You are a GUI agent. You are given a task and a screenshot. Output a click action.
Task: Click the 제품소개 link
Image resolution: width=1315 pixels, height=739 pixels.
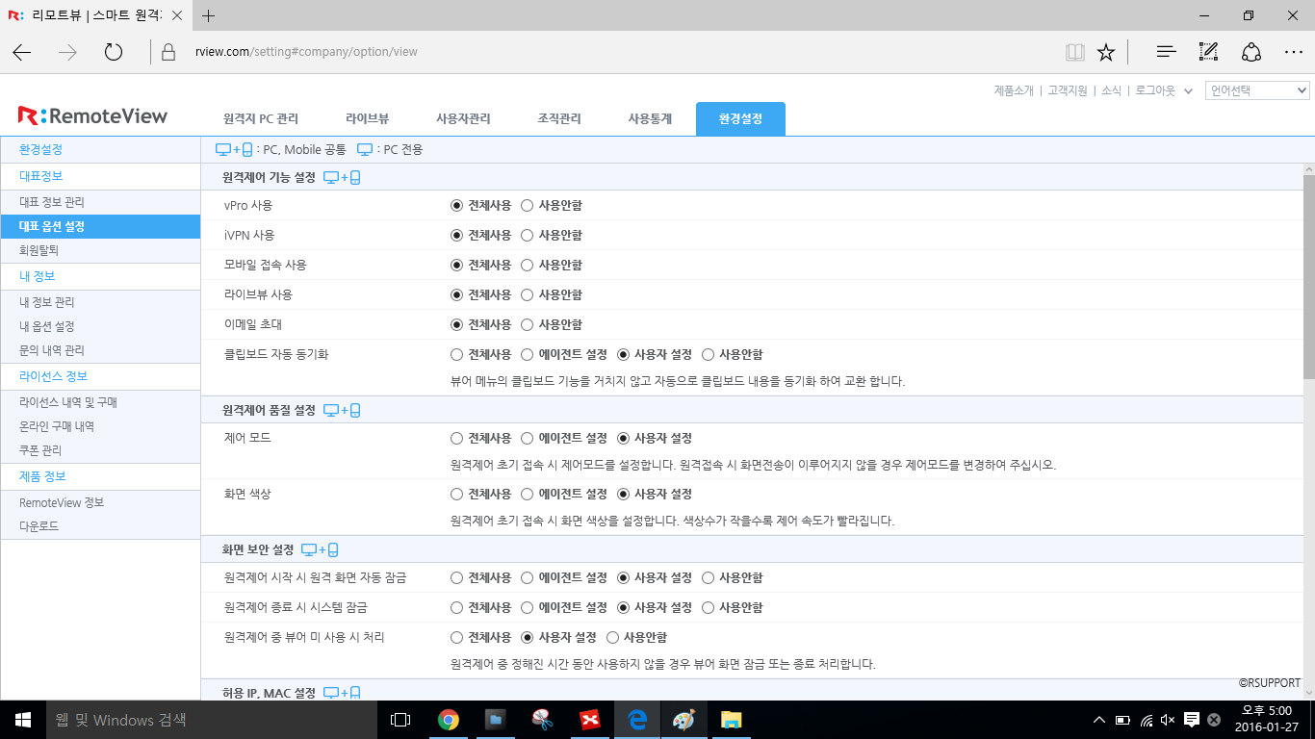[x=1014, y=90]
